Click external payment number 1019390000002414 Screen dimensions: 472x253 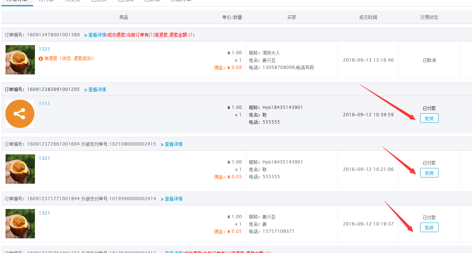(133, 199)
